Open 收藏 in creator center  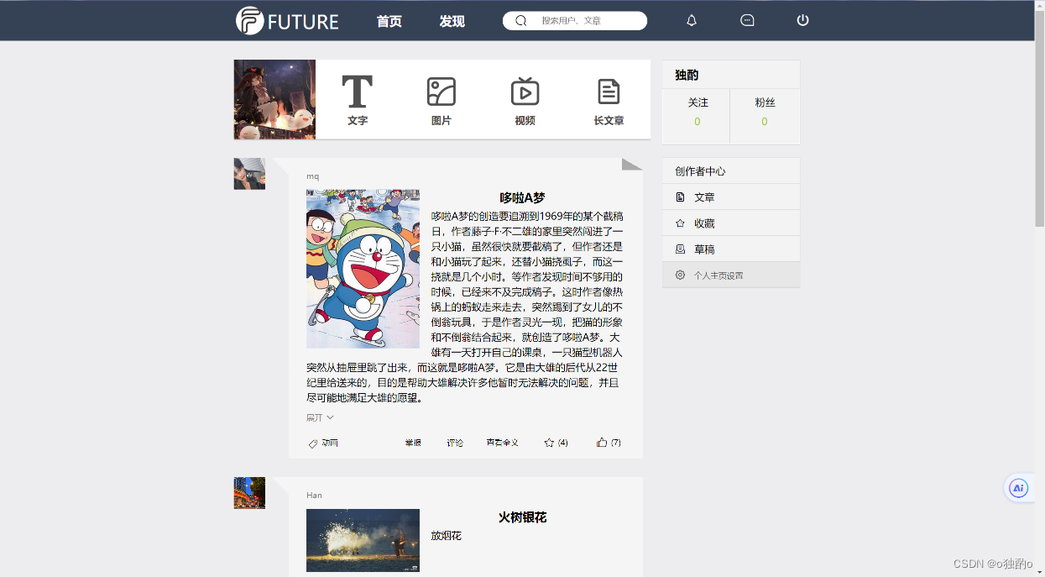731,223
